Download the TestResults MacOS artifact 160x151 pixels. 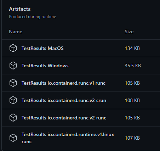click(x=42, y=48)
